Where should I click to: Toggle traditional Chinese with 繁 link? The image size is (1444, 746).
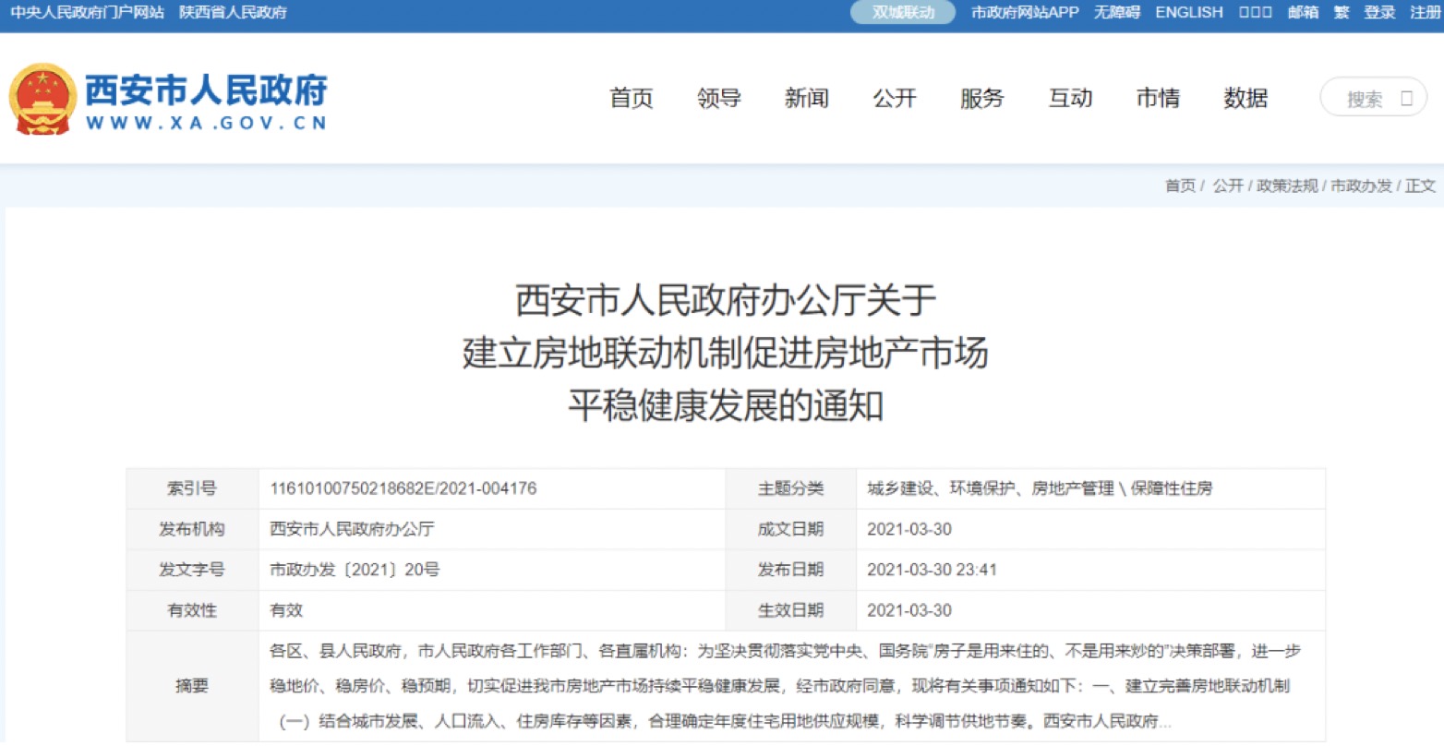1342,12
